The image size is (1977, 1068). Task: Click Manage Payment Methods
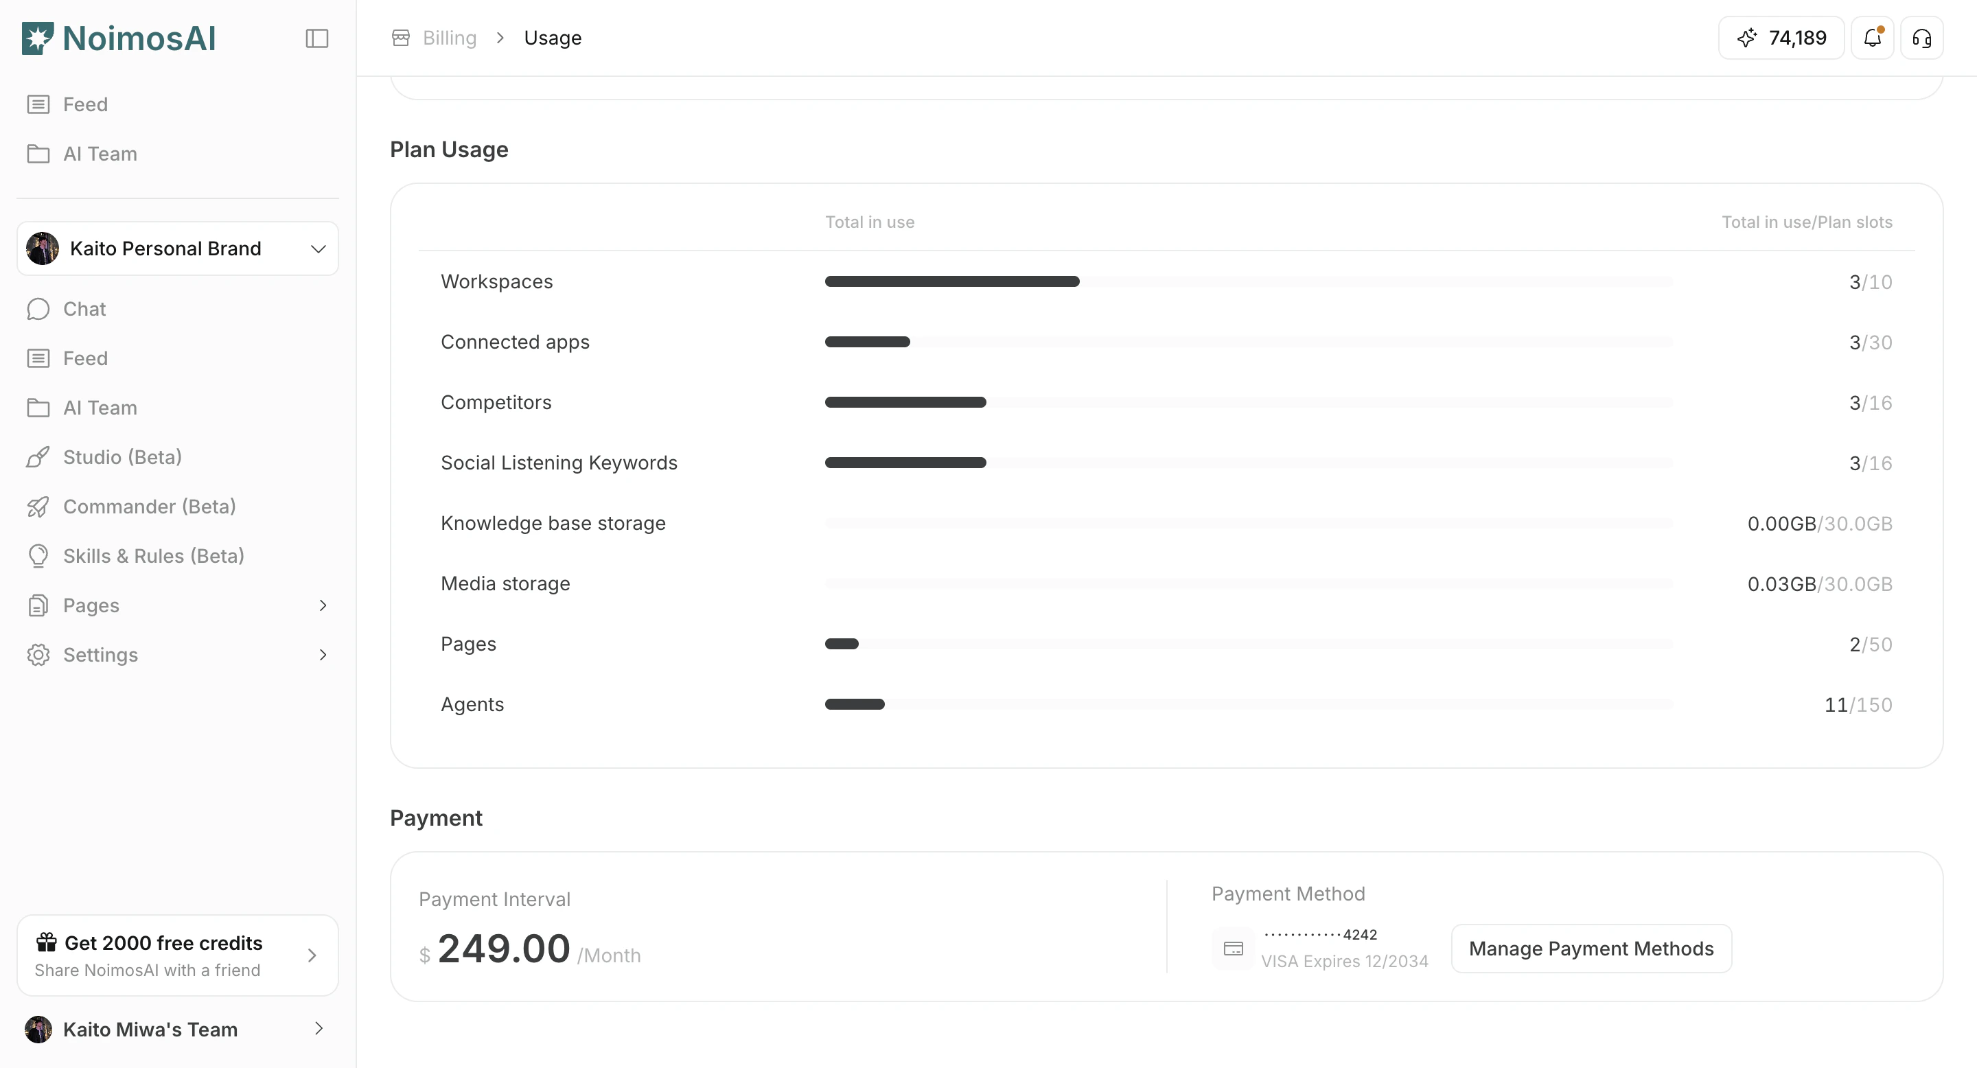coord(1591,949)
